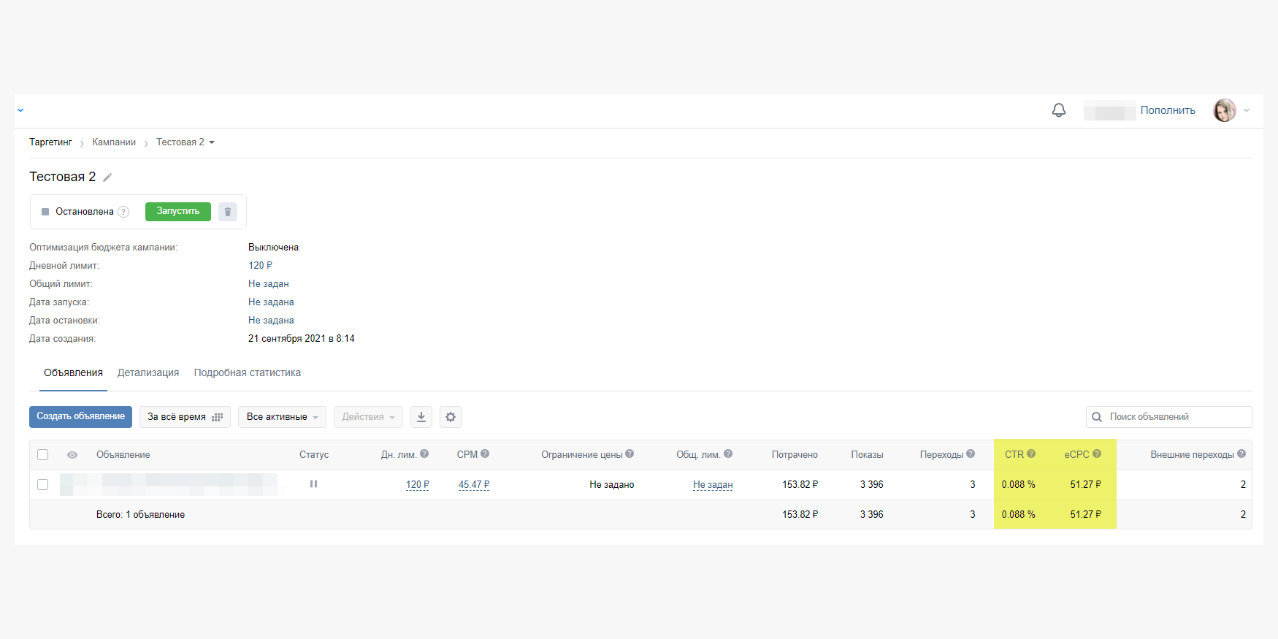Toggle the eye visibility column icon
Screen dimensions: 1278x639
(72, 455)
